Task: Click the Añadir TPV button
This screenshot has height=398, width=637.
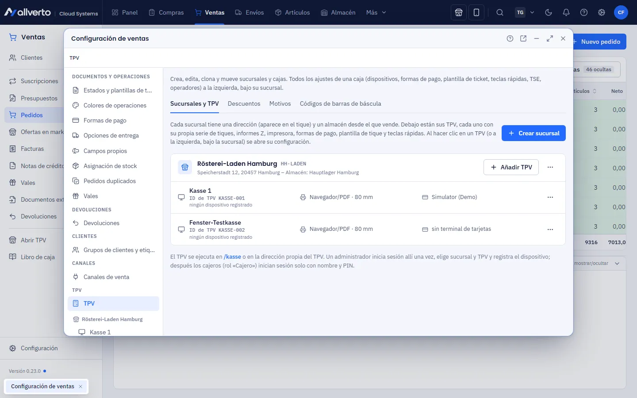Action: pyautogui.click(x=511, y=167)
